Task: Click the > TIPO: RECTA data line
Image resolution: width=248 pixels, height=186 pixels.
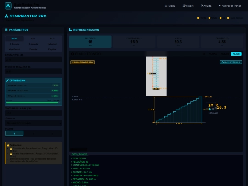Action: coord(79,158)
